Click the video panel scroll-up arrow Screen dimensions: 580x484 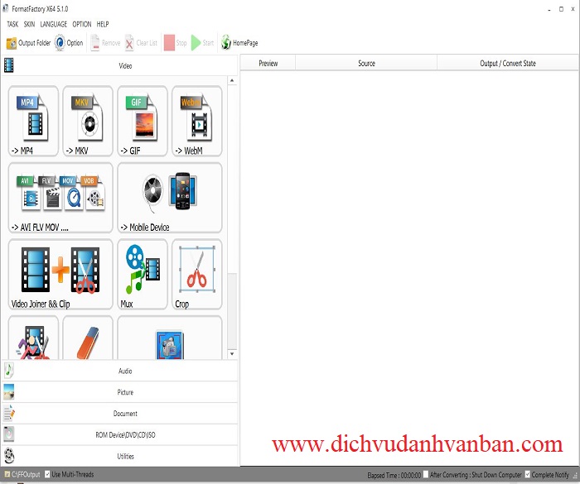[232, 80]
